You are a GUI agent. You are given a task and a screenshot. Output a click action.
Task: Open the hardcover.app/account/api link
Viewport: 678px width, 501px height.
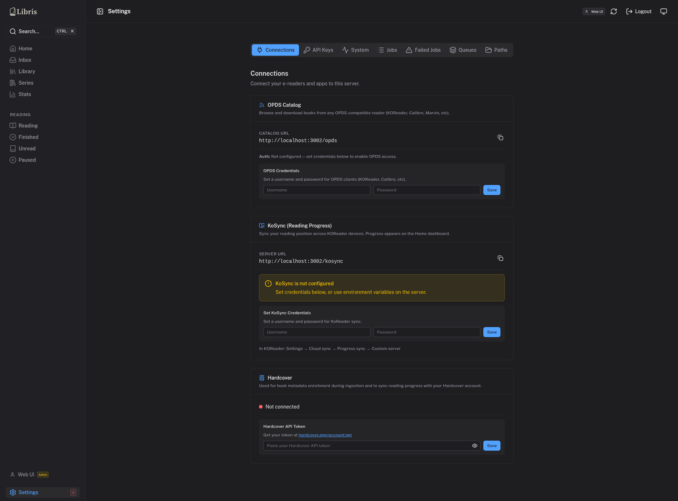(325, 435)
